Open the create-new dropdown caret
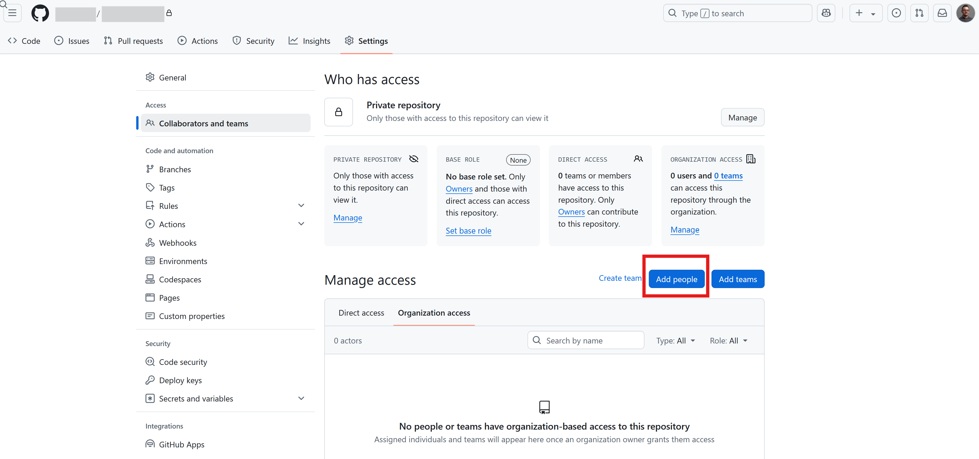 (x=873, y=14)
